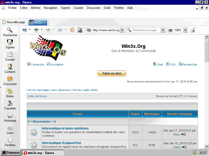Image resolution: width=209 pixels, height=156 pixels.
Task: Open the Fenêtre menu
Action: point(119,8)
